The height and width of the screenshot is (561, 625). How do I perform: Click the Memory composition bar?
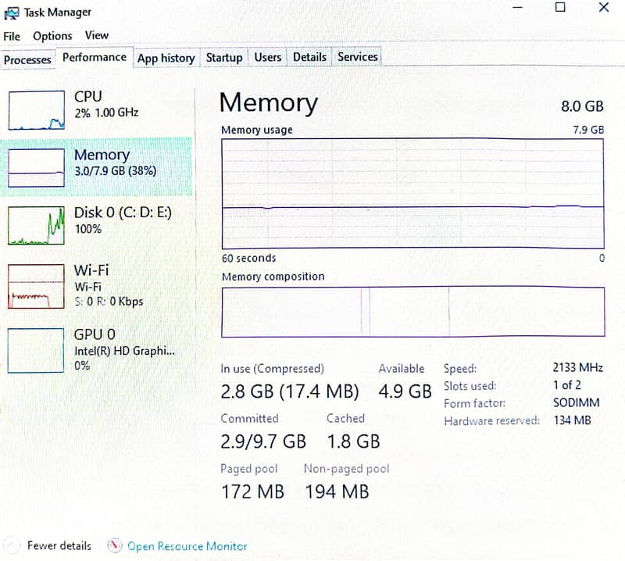pyautogui.click(x=412, y=313)
